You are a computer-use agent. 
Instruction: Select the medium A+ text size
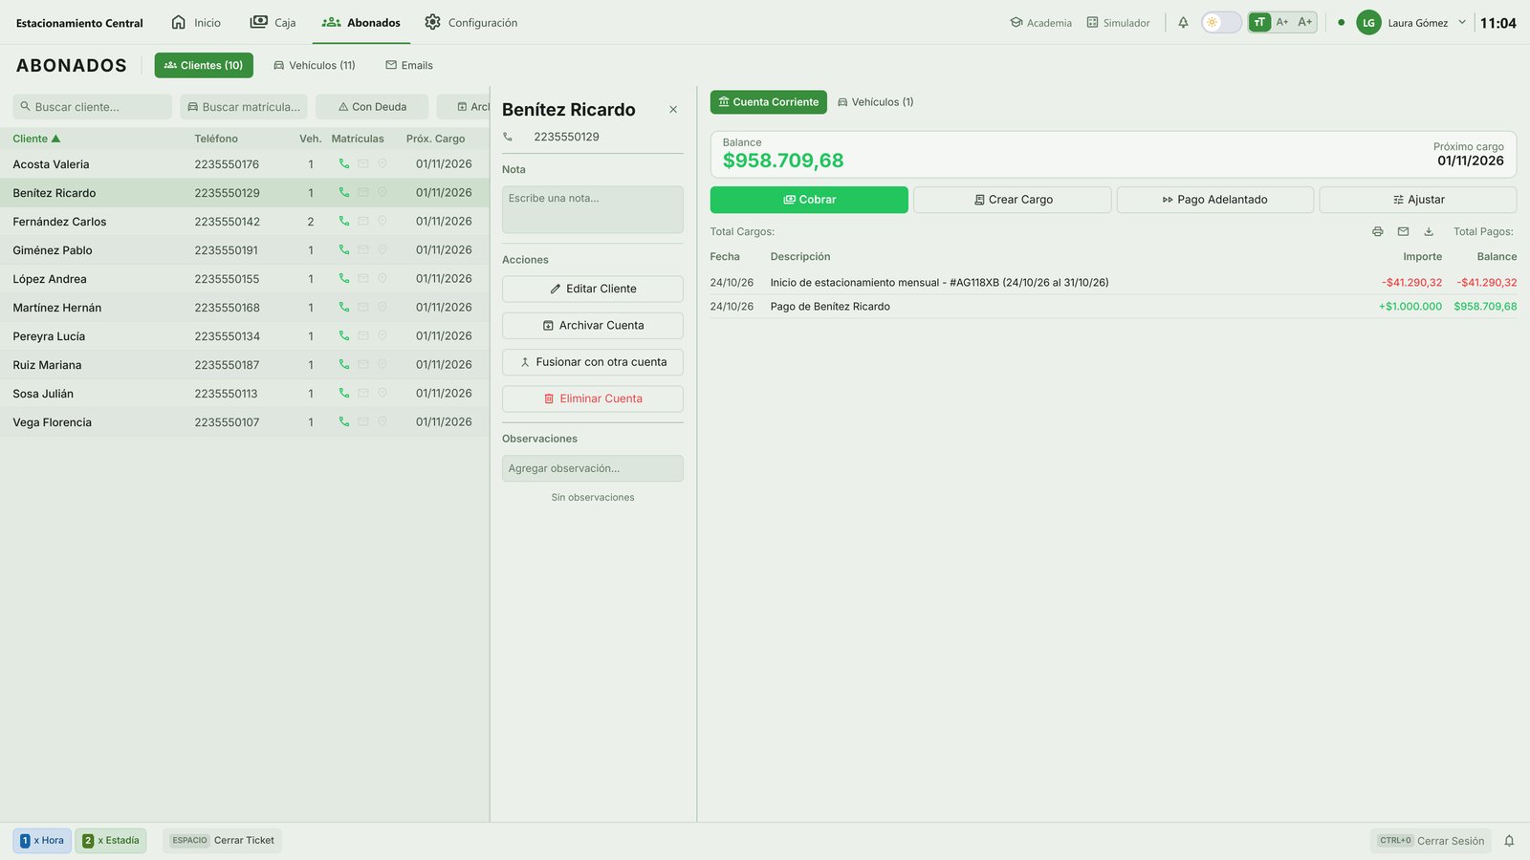[x=1282, y=22]
